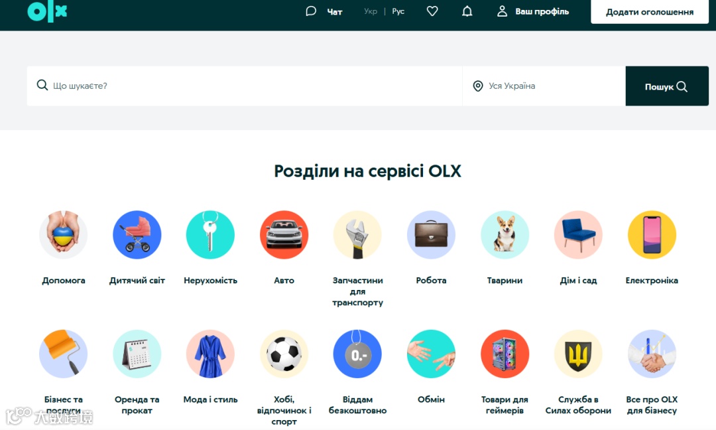Image resolution: width=716 pixels, height=430 pixels.
Task: Open Обмін hands icon
Action: pyautogui.click(x=431, y=354)
